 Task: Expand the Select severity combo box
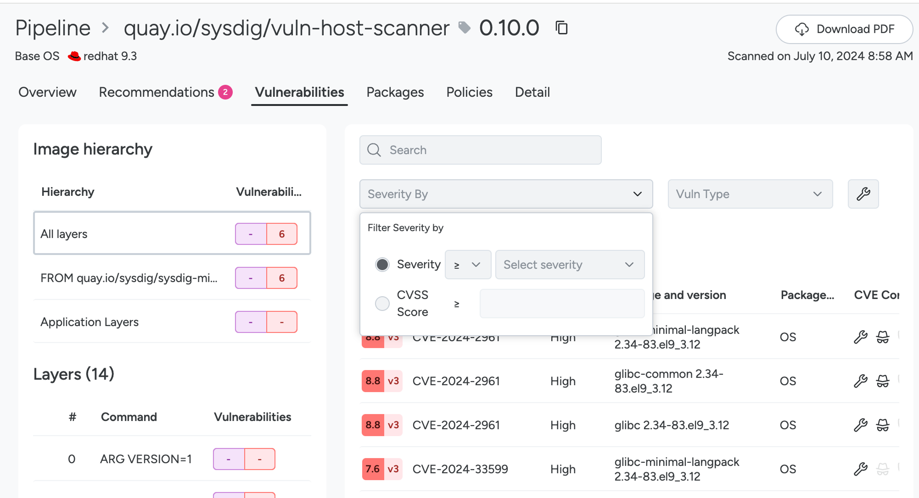click(570, 265)
